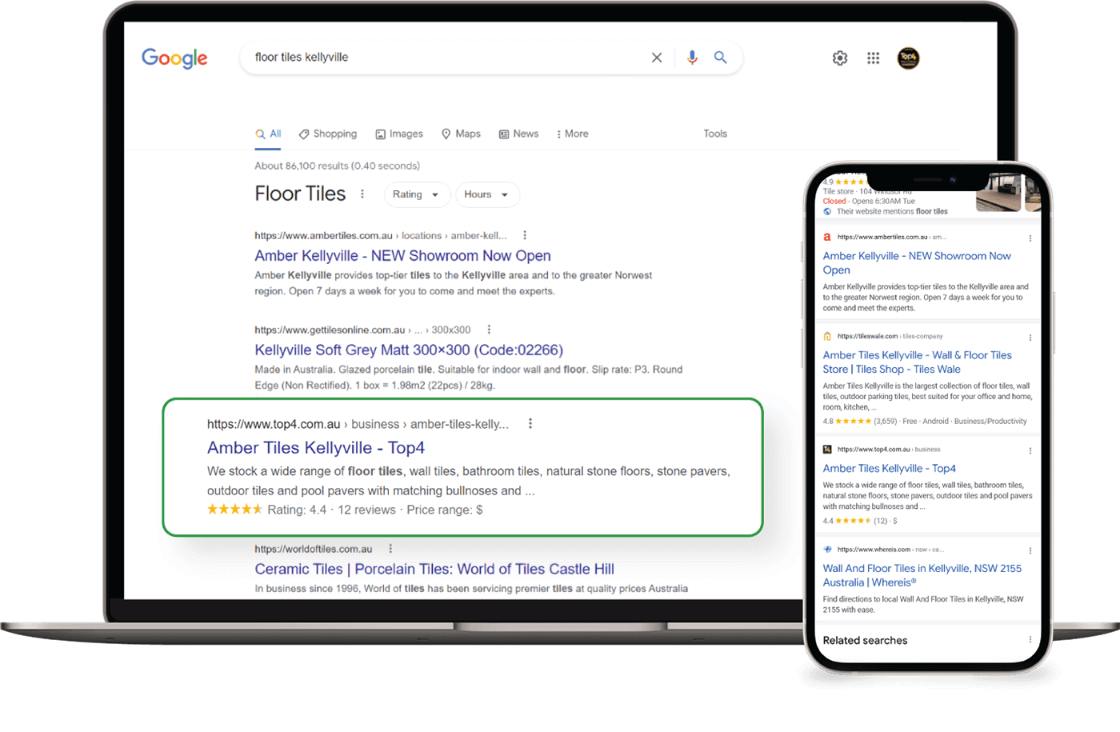Click the "Floor Tiles" heading
Viewport: 1120px width, 732px height.
click(x=300, y=194)
